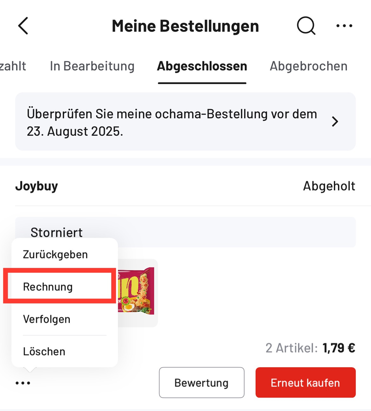Select Rechnung in the popup menu

48,287
